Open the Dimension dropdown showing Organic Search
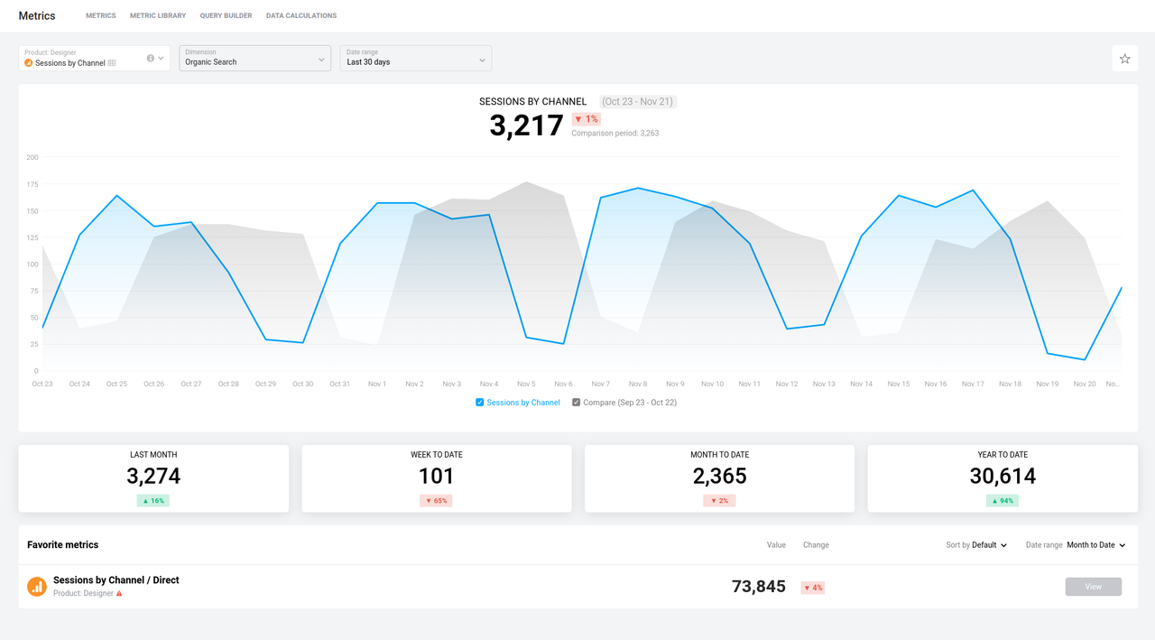Image resolution: width=1155 pixels, height=640 pixels. pyautogui.click(x=254, y=58)
